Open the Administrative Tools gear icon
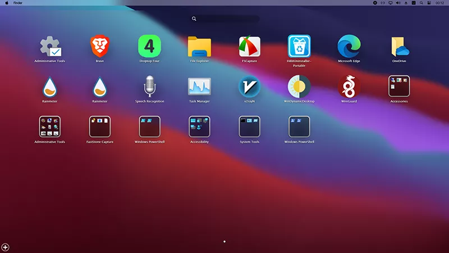This screenshot has height=253, width=449. click(50, 46)
